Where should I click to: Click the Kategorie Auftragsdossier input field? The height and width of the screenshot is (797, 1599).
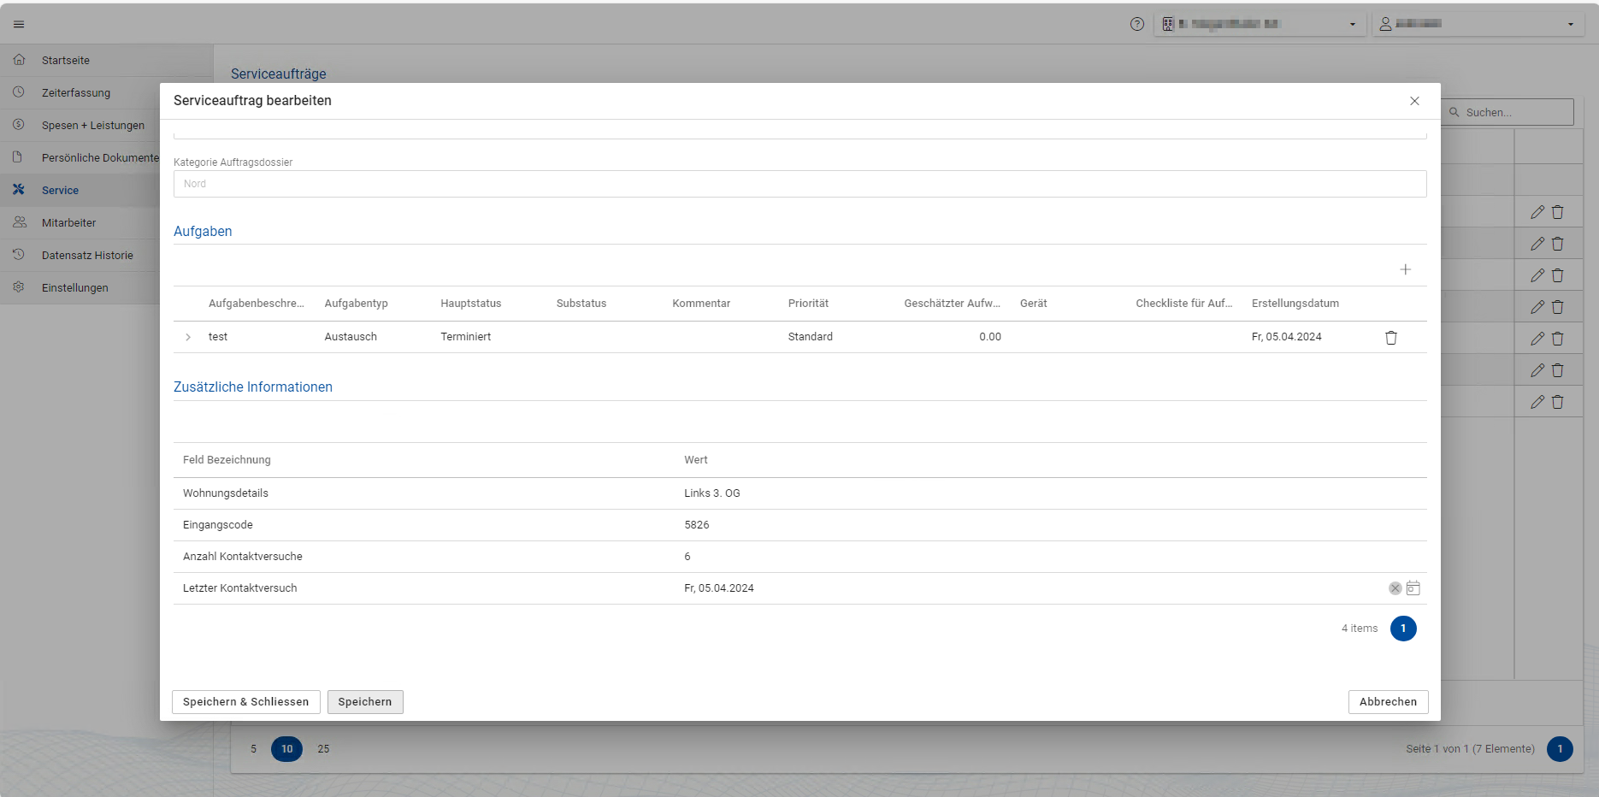(799, 184)
